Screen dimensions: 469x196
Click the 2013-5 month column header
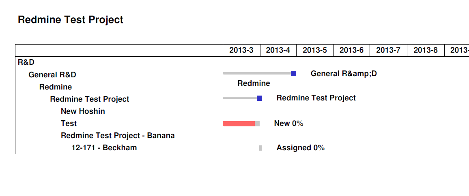pyautogui.click(x=315, y=50)
